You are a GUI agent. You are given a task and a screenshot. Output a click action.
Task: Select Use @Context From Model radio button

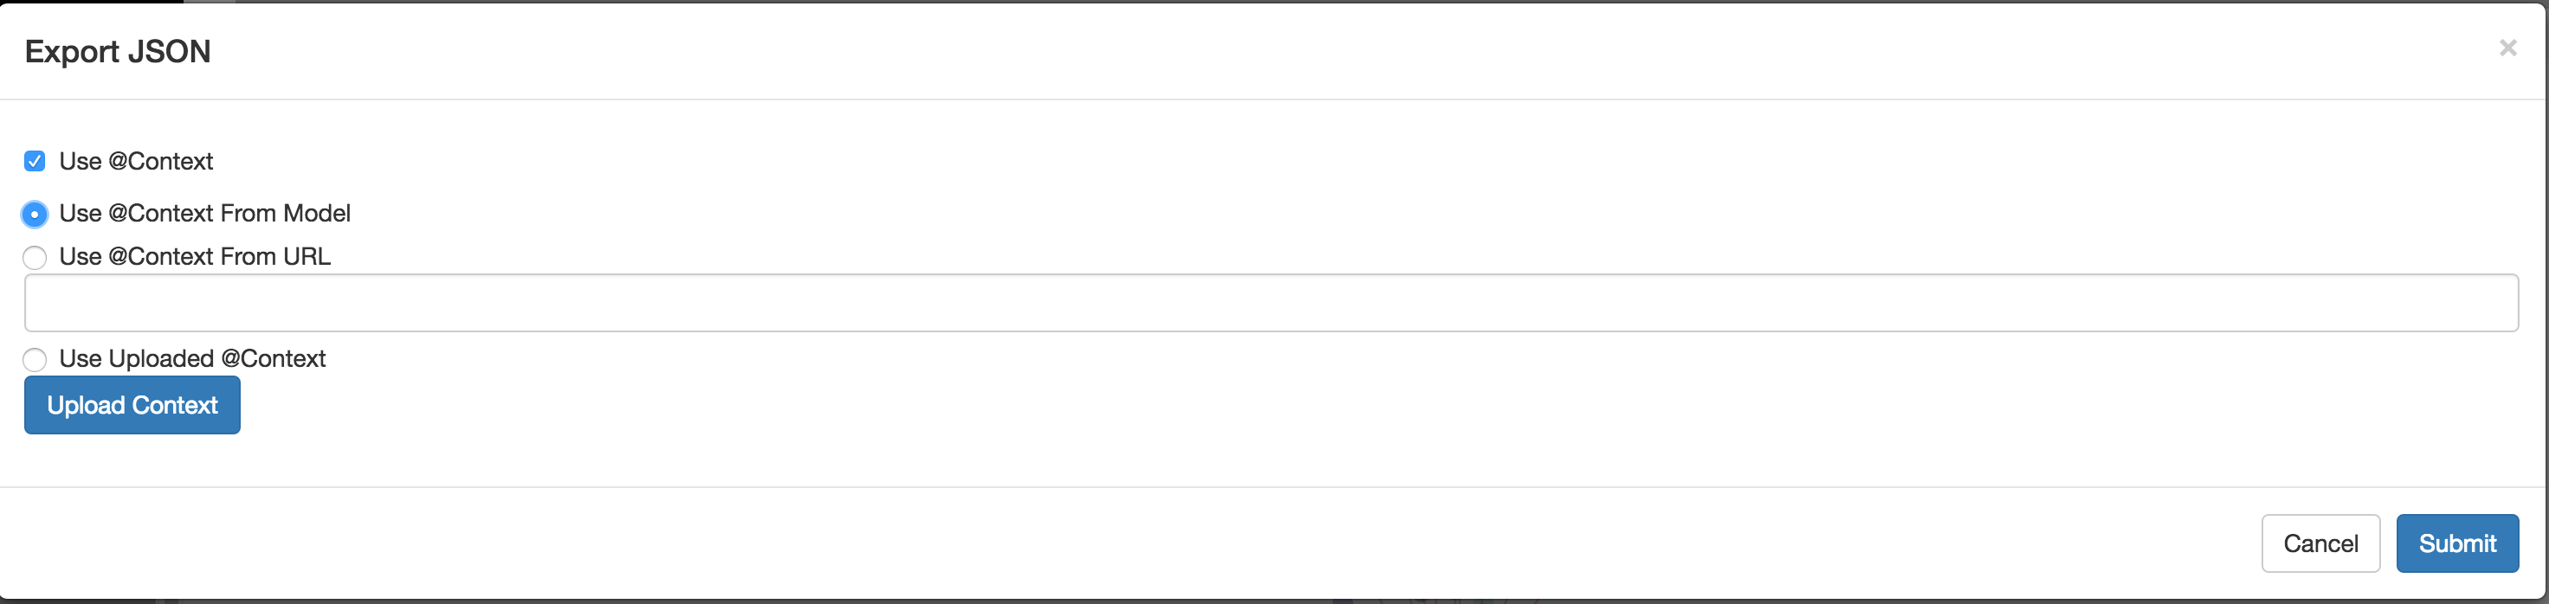[35, 214]
